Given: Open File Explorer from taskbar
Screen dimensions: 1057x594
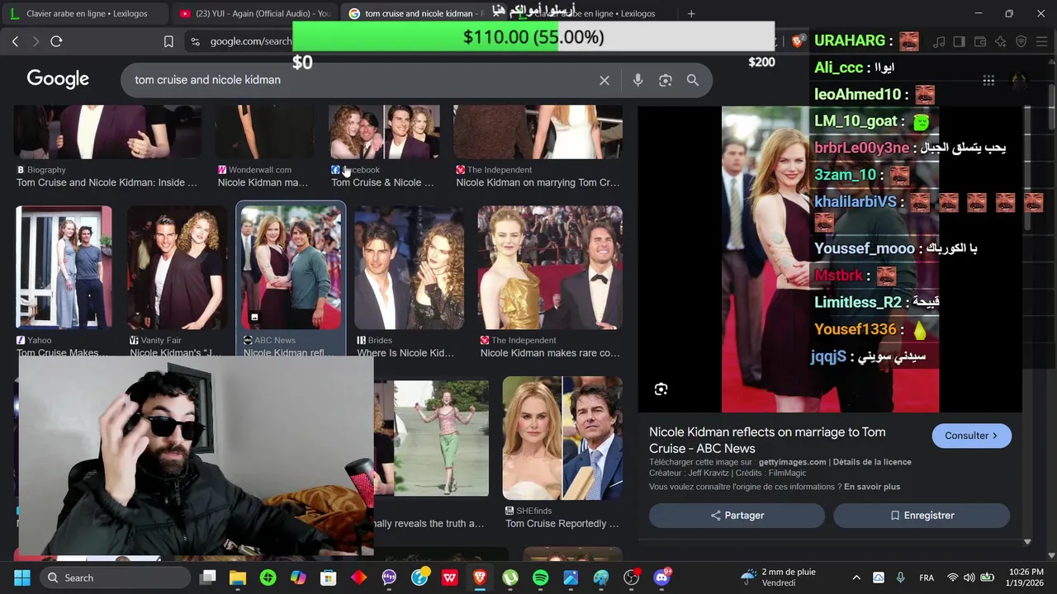Looking at the screenshot, I should coord(238,577).
